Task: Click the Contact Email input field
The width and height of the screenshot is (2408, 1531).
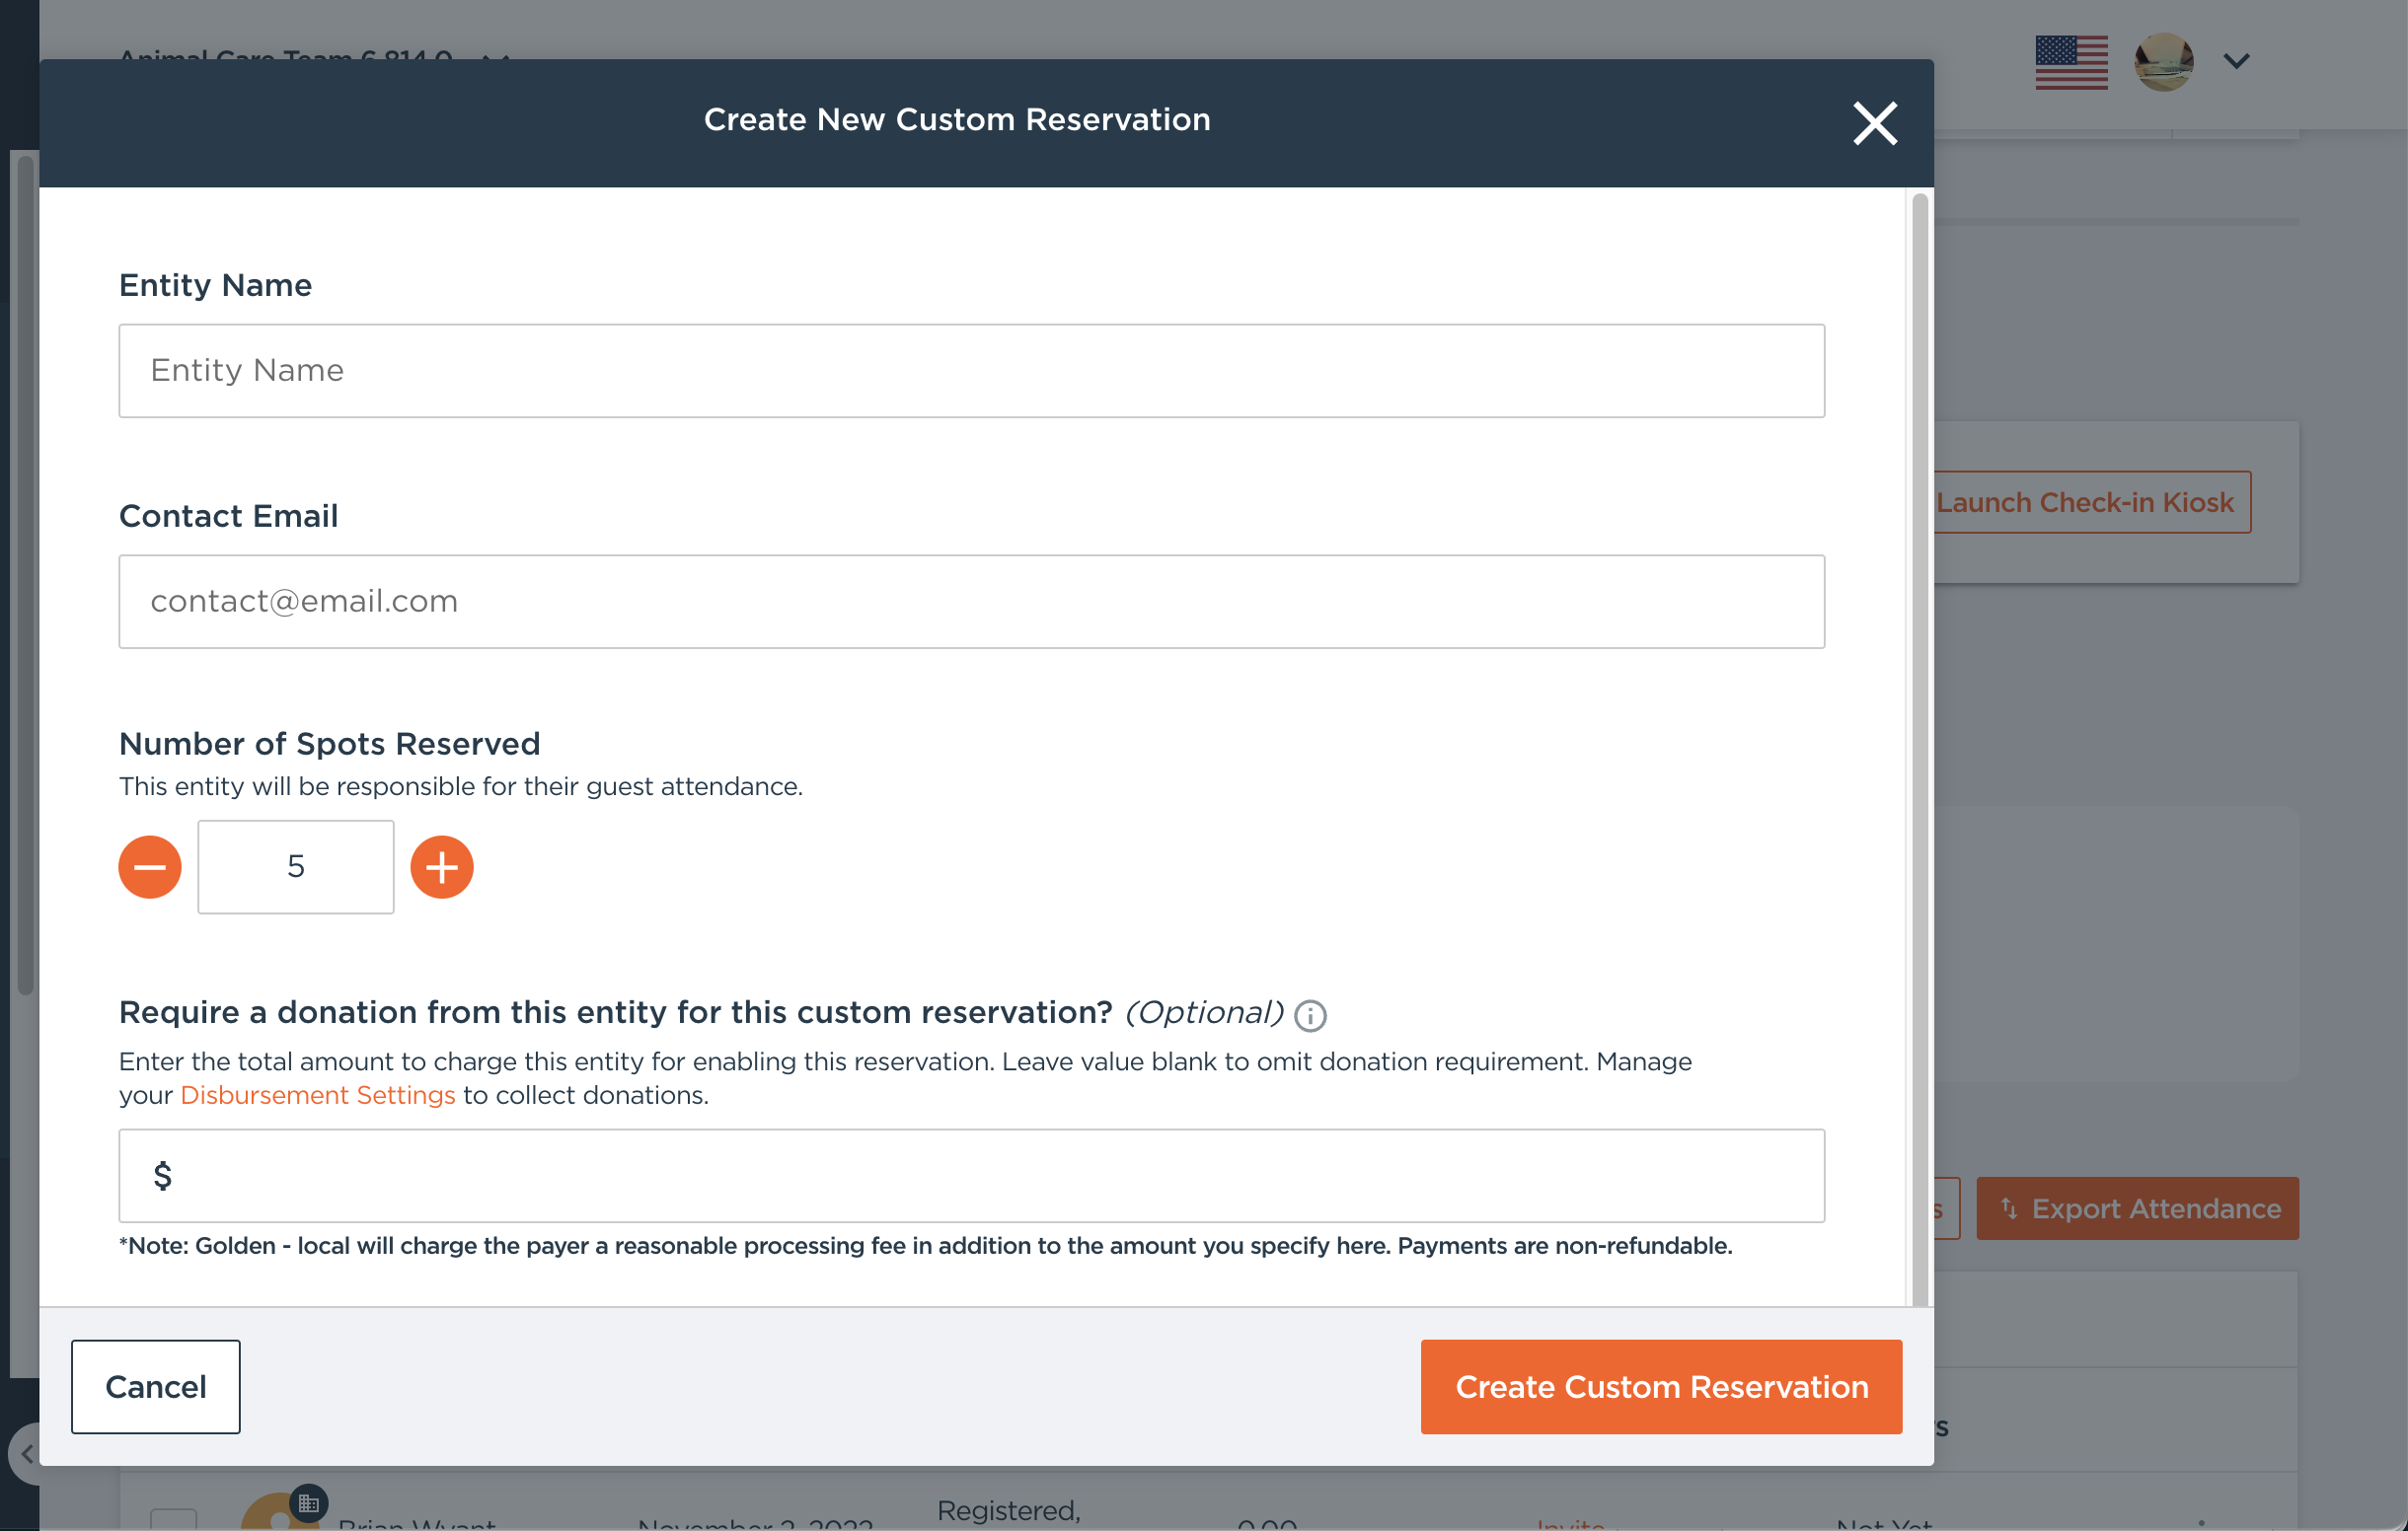Action: click(971, 601)
